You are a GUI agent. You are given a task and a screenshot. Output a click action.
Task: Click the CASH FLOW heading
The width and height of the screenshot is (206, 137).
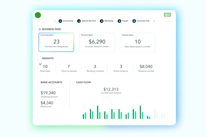pos(84,82)
